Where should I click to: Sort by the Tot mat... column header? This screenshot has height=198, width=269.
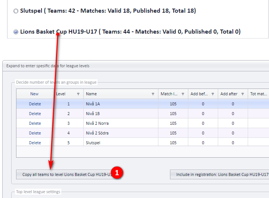click(259, 94)
